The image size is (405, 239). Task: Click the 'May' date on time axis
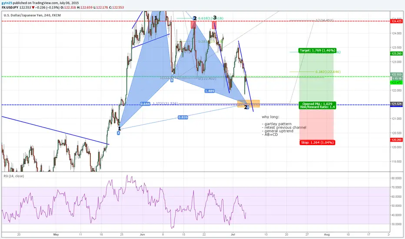coord(56,235)
